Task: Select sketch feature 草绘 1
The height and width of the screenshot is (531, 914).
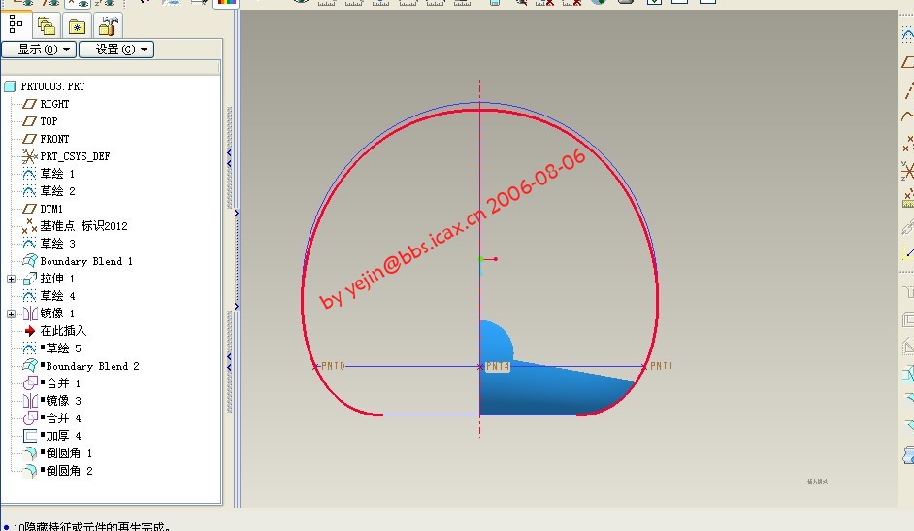Action: pyautogui.click(x=49, y=174)
